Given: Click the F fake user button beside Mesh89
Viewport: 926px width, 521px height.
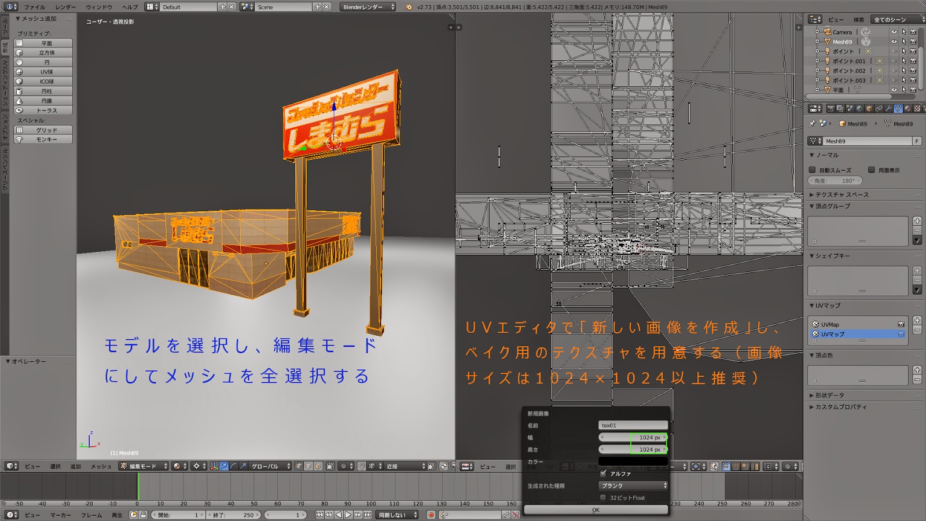Looking at the screenshot, I should [x=917, y=141].
